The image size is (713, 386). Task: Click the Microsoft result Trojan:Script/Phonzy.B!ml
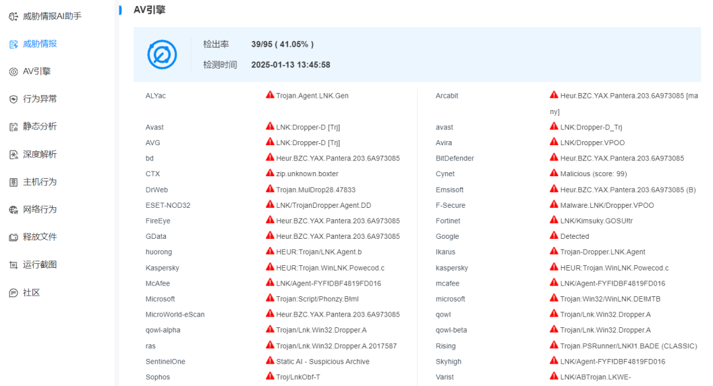[318, 299]
